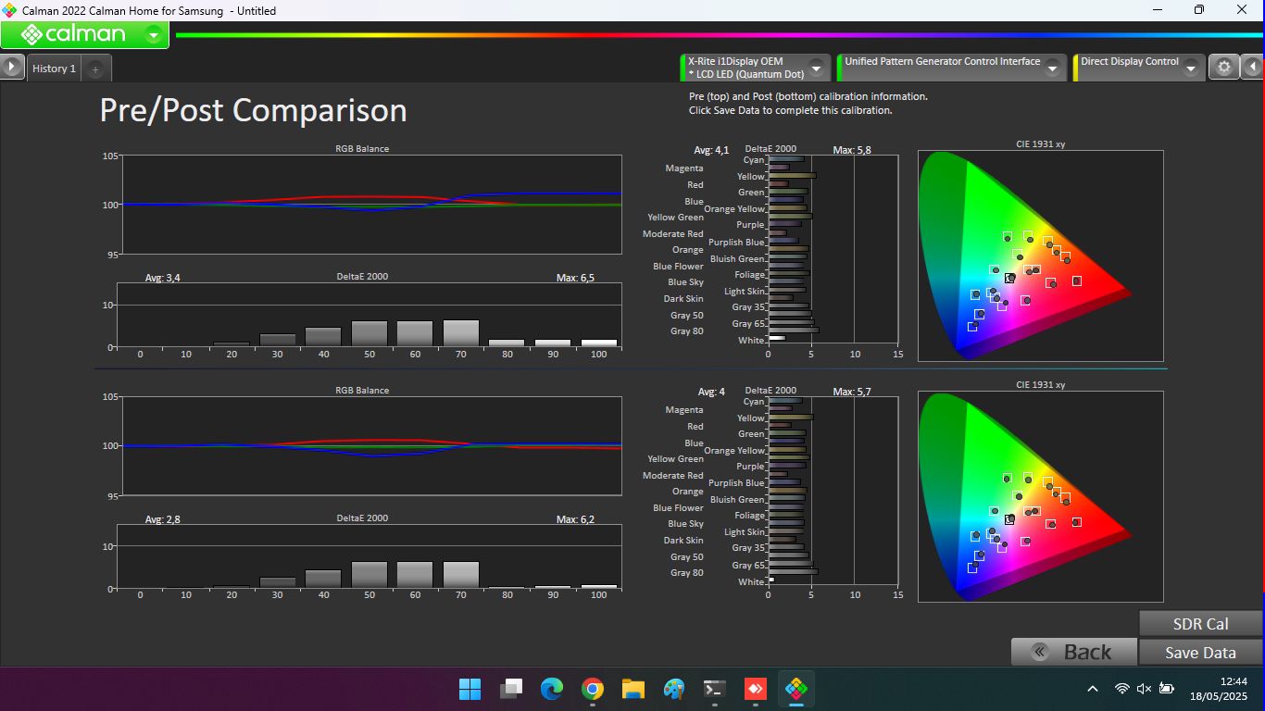
Task: Click the 50 percent bar in bottom DeltaE chart
Action: [369, 575]
